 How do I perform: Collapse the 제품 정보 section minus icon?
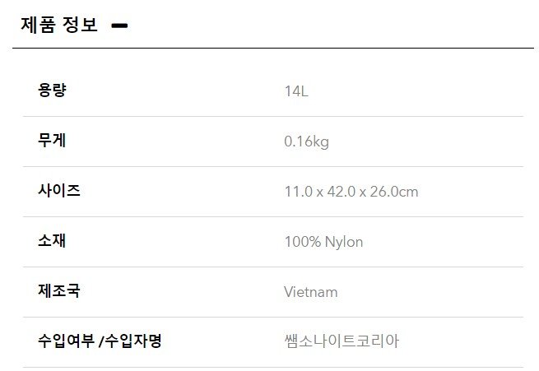(119, 26)
